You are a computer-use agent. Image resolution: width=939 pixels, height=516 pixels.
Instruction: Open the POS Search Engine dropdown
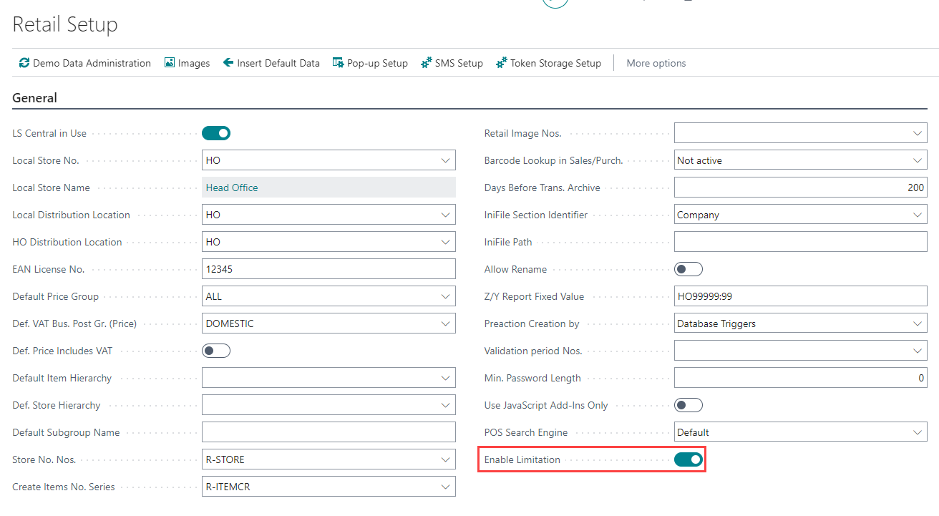point(918,432)
